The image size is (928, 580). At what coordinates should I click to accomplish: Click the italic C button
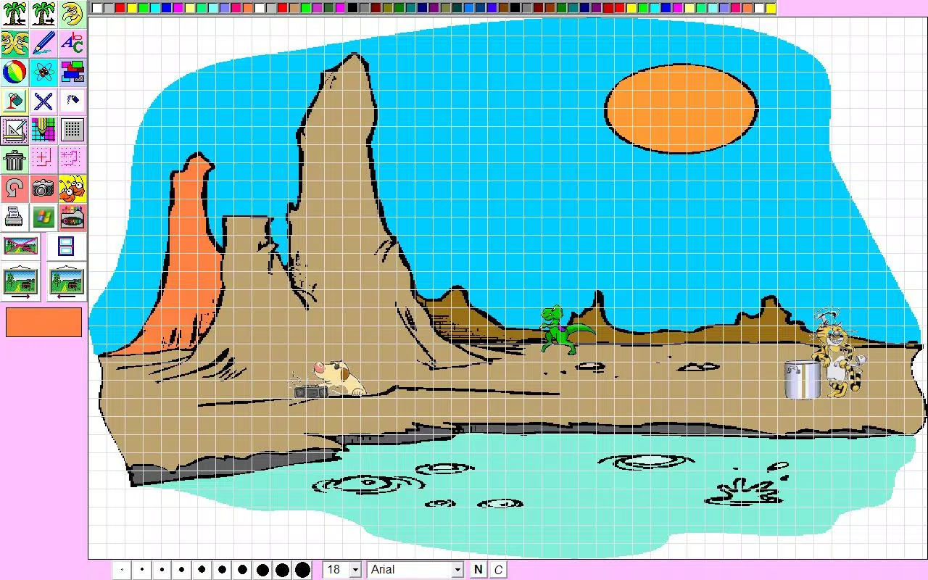498,570
